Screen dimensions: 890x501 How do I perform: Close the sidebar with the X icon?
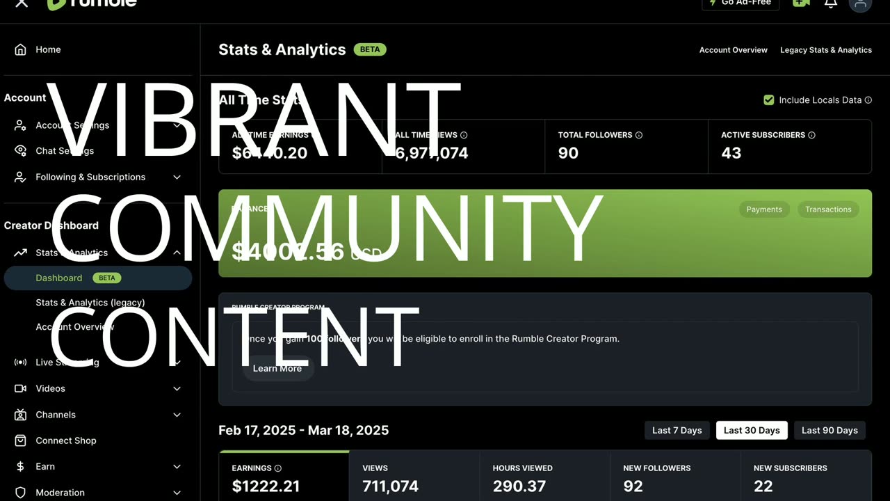click(x=22, y=3)
